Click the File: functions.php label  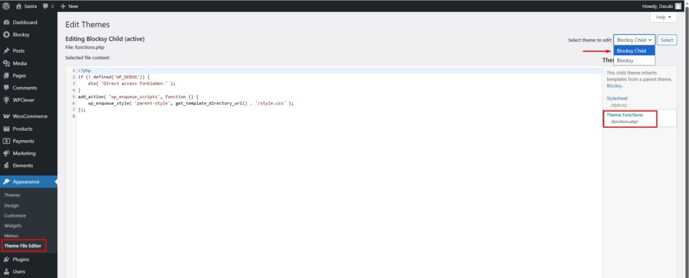[x=84, y=48]
